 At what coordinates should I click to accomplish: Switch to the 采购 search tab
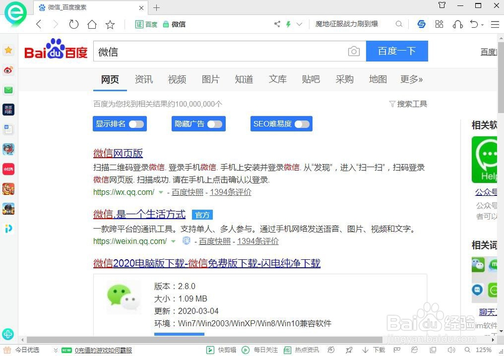(x=345, y=79)
